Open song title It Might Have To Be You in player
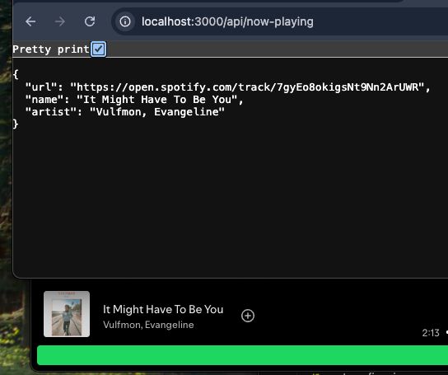The width and height of the screenshot is (448, 375). pyautogui.click(x=163, y=310)
